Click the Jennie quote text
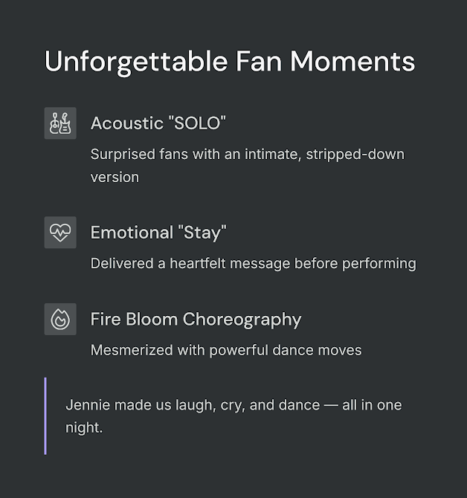Viewport: 467px width, 498px height. (233, 416)
